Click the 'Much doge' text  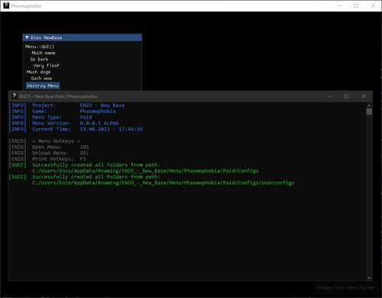(x=38, y=72)
